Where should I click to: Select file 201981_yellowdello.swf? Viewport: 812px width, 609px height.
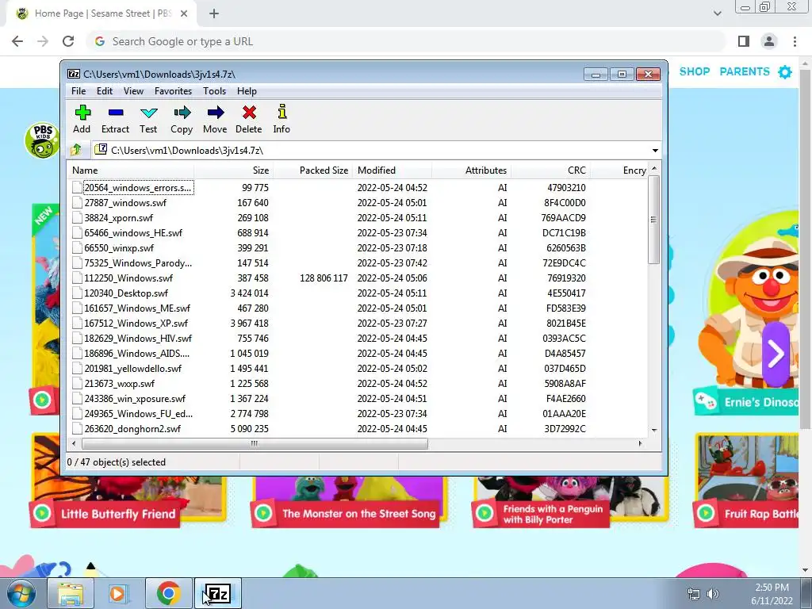(133, 369)
